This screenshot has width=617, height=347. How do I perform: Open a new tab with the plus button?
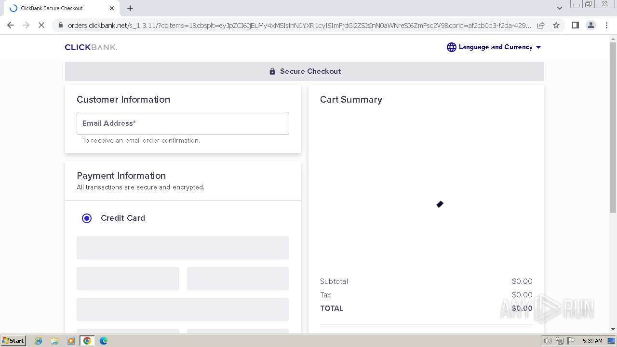(130, 8)
